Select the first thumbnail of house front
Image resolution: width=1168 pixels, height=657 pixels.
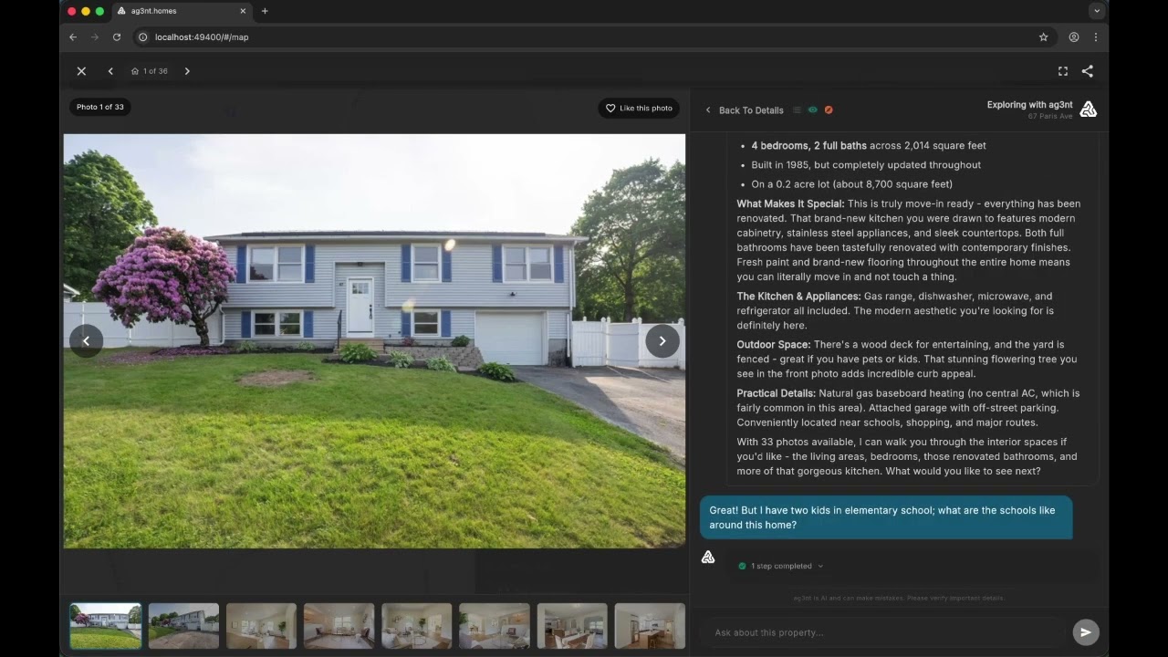point(106,626)
